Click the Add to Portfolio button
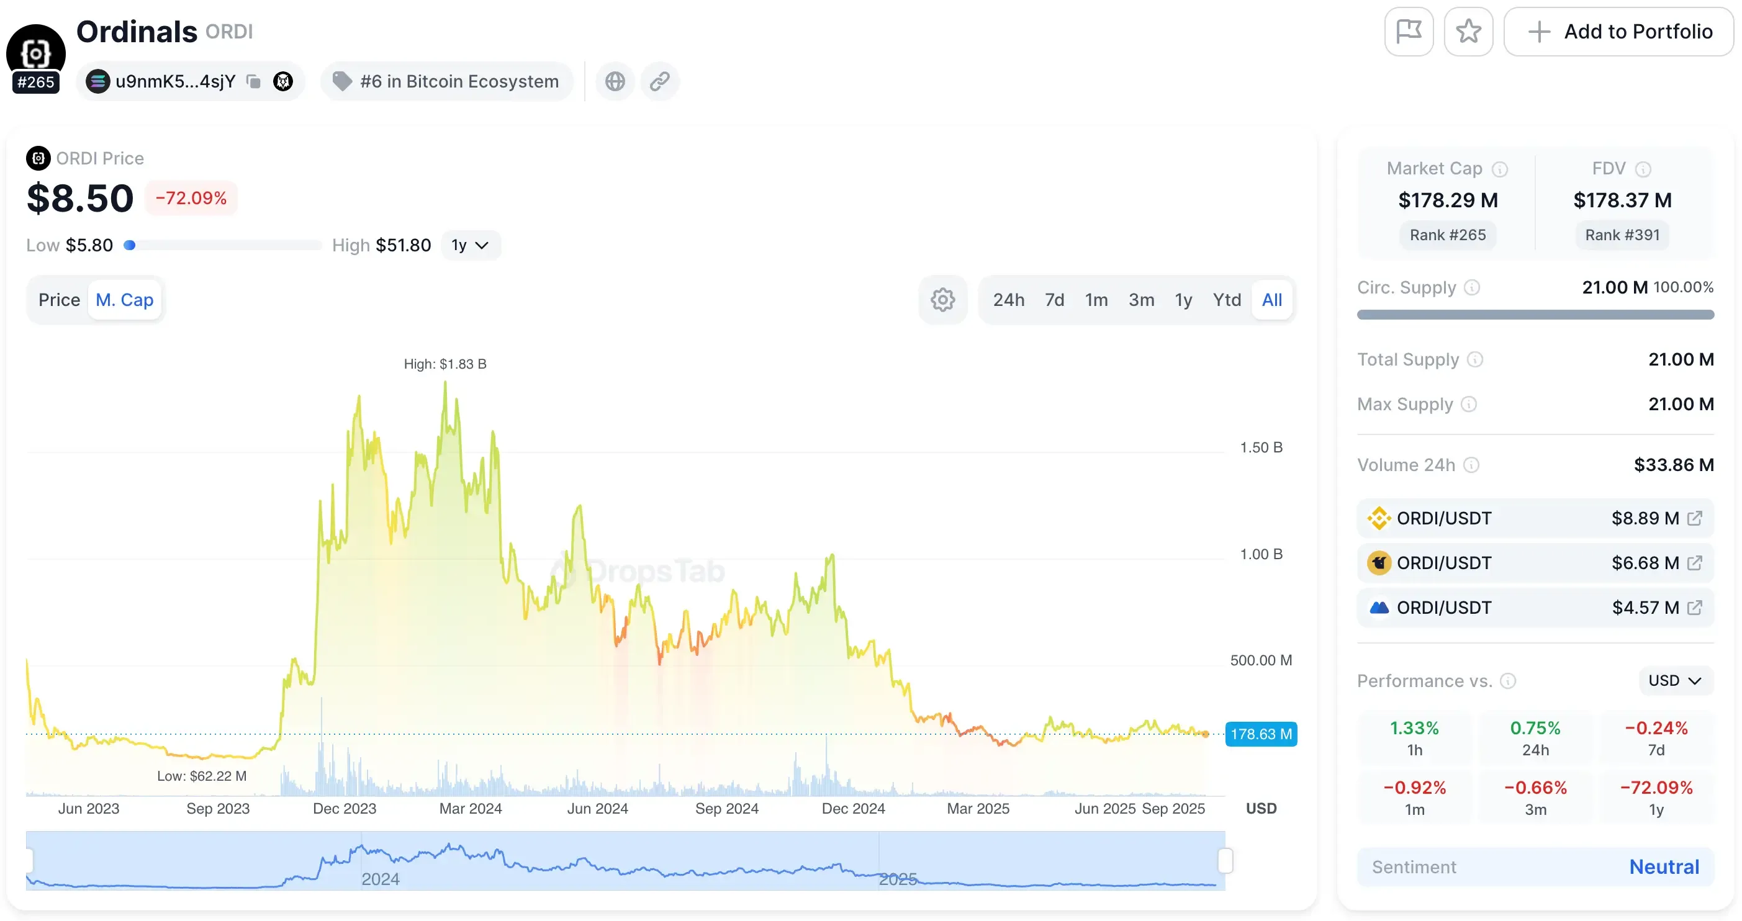 pos(1618,31)
